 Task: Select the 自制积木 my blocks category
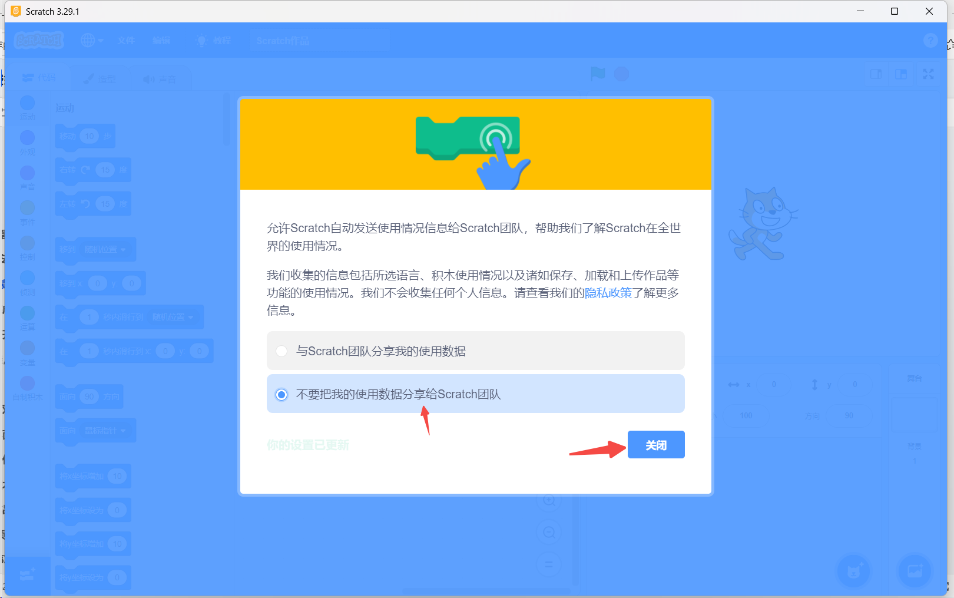click(27, 388)
